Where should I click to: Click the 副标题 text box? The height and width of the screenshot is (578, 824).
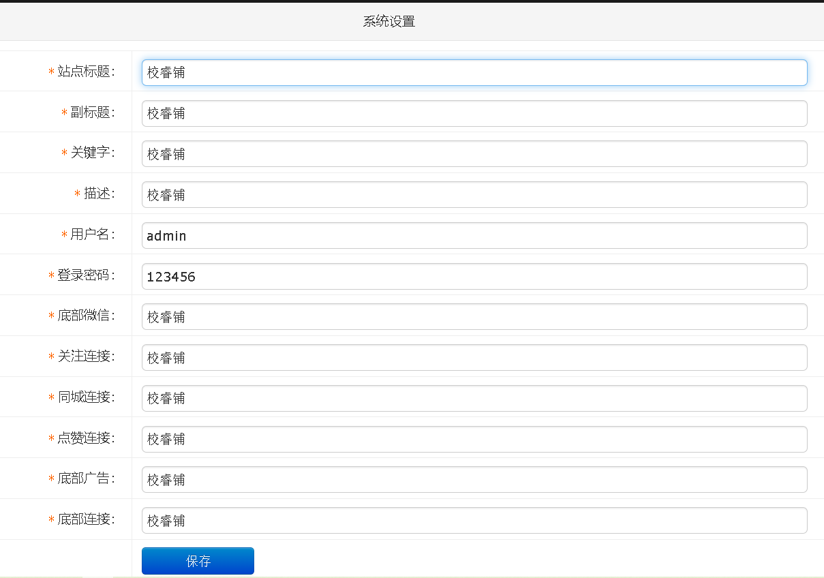(x=474, y=113)
